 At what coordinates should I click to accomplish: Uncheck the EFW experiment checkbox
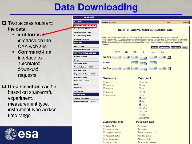click(x=140, y=98)
